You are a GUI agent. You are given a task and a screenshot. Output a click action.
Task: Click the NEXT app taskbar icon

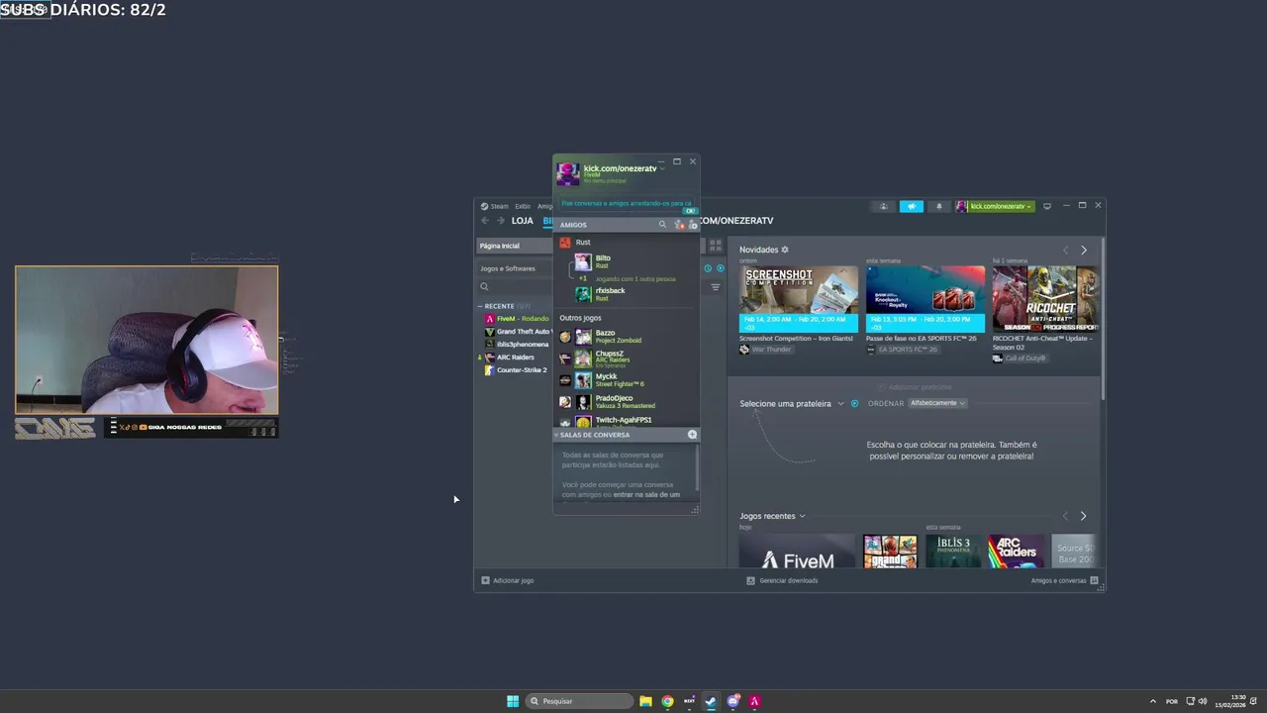[x=689, y=701]
